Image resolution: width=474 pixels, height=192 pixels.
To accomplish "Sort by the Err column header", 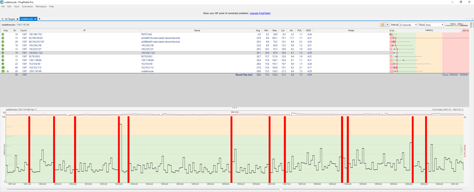I will (x=15, y=30).
